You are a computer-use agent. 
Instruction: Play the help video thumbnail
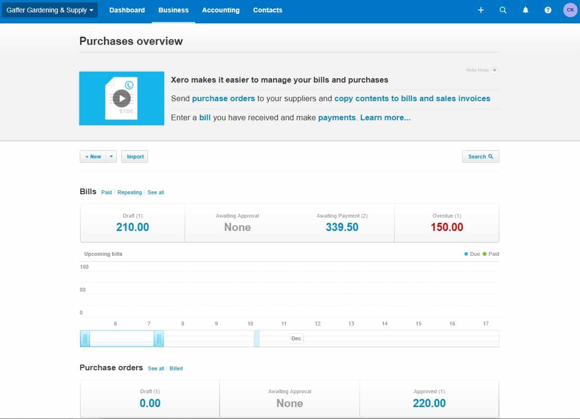pos(122,98)
